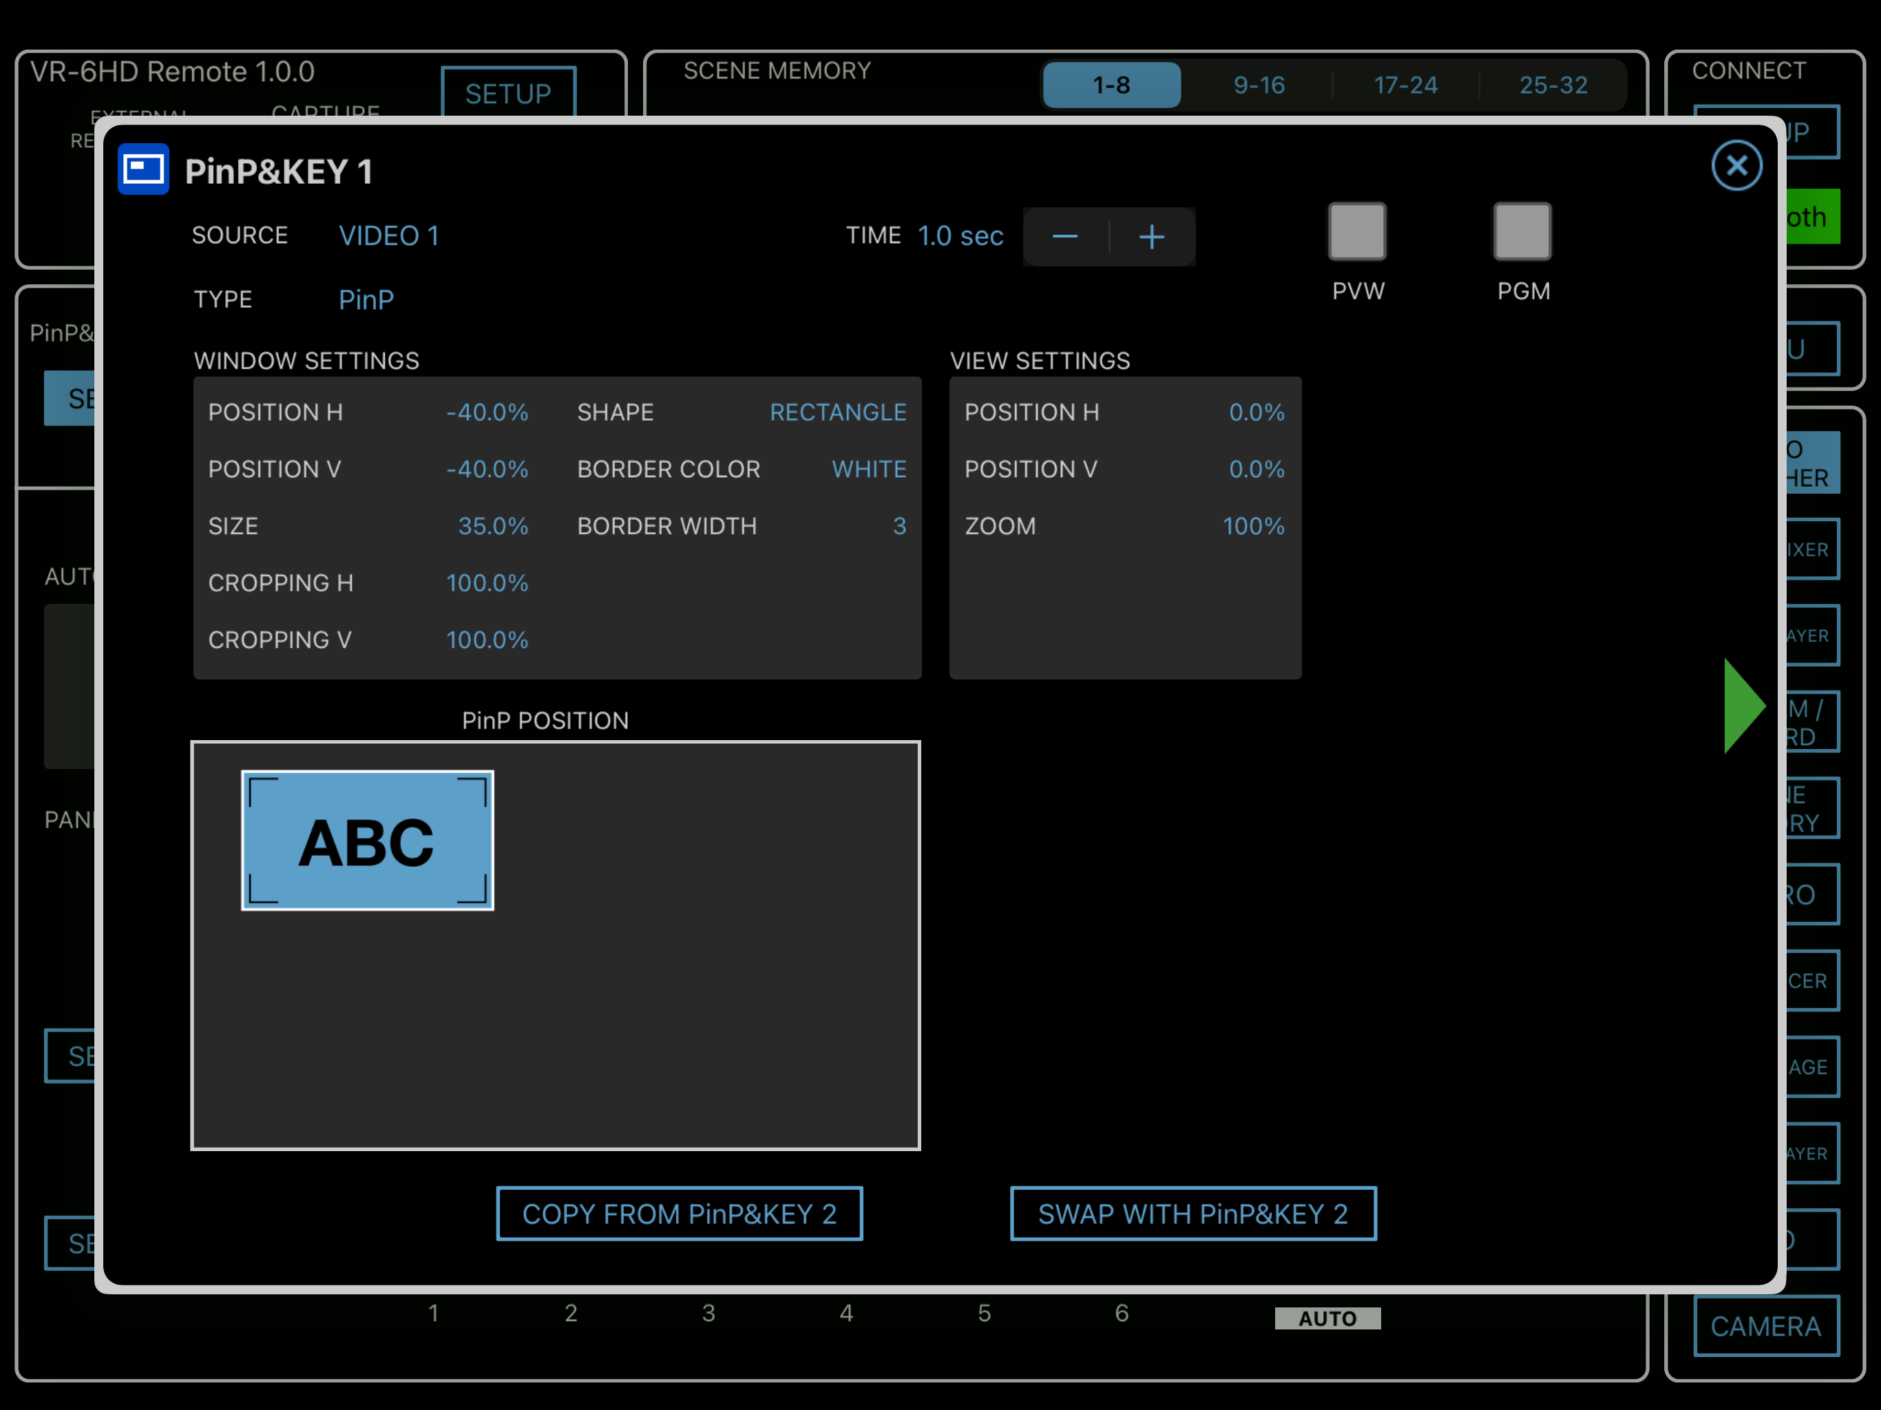Click SWAP WITH PinP&KEY 2 button
The width and height of the screenshot is (1881, 1410).
coord(1193,1214)
